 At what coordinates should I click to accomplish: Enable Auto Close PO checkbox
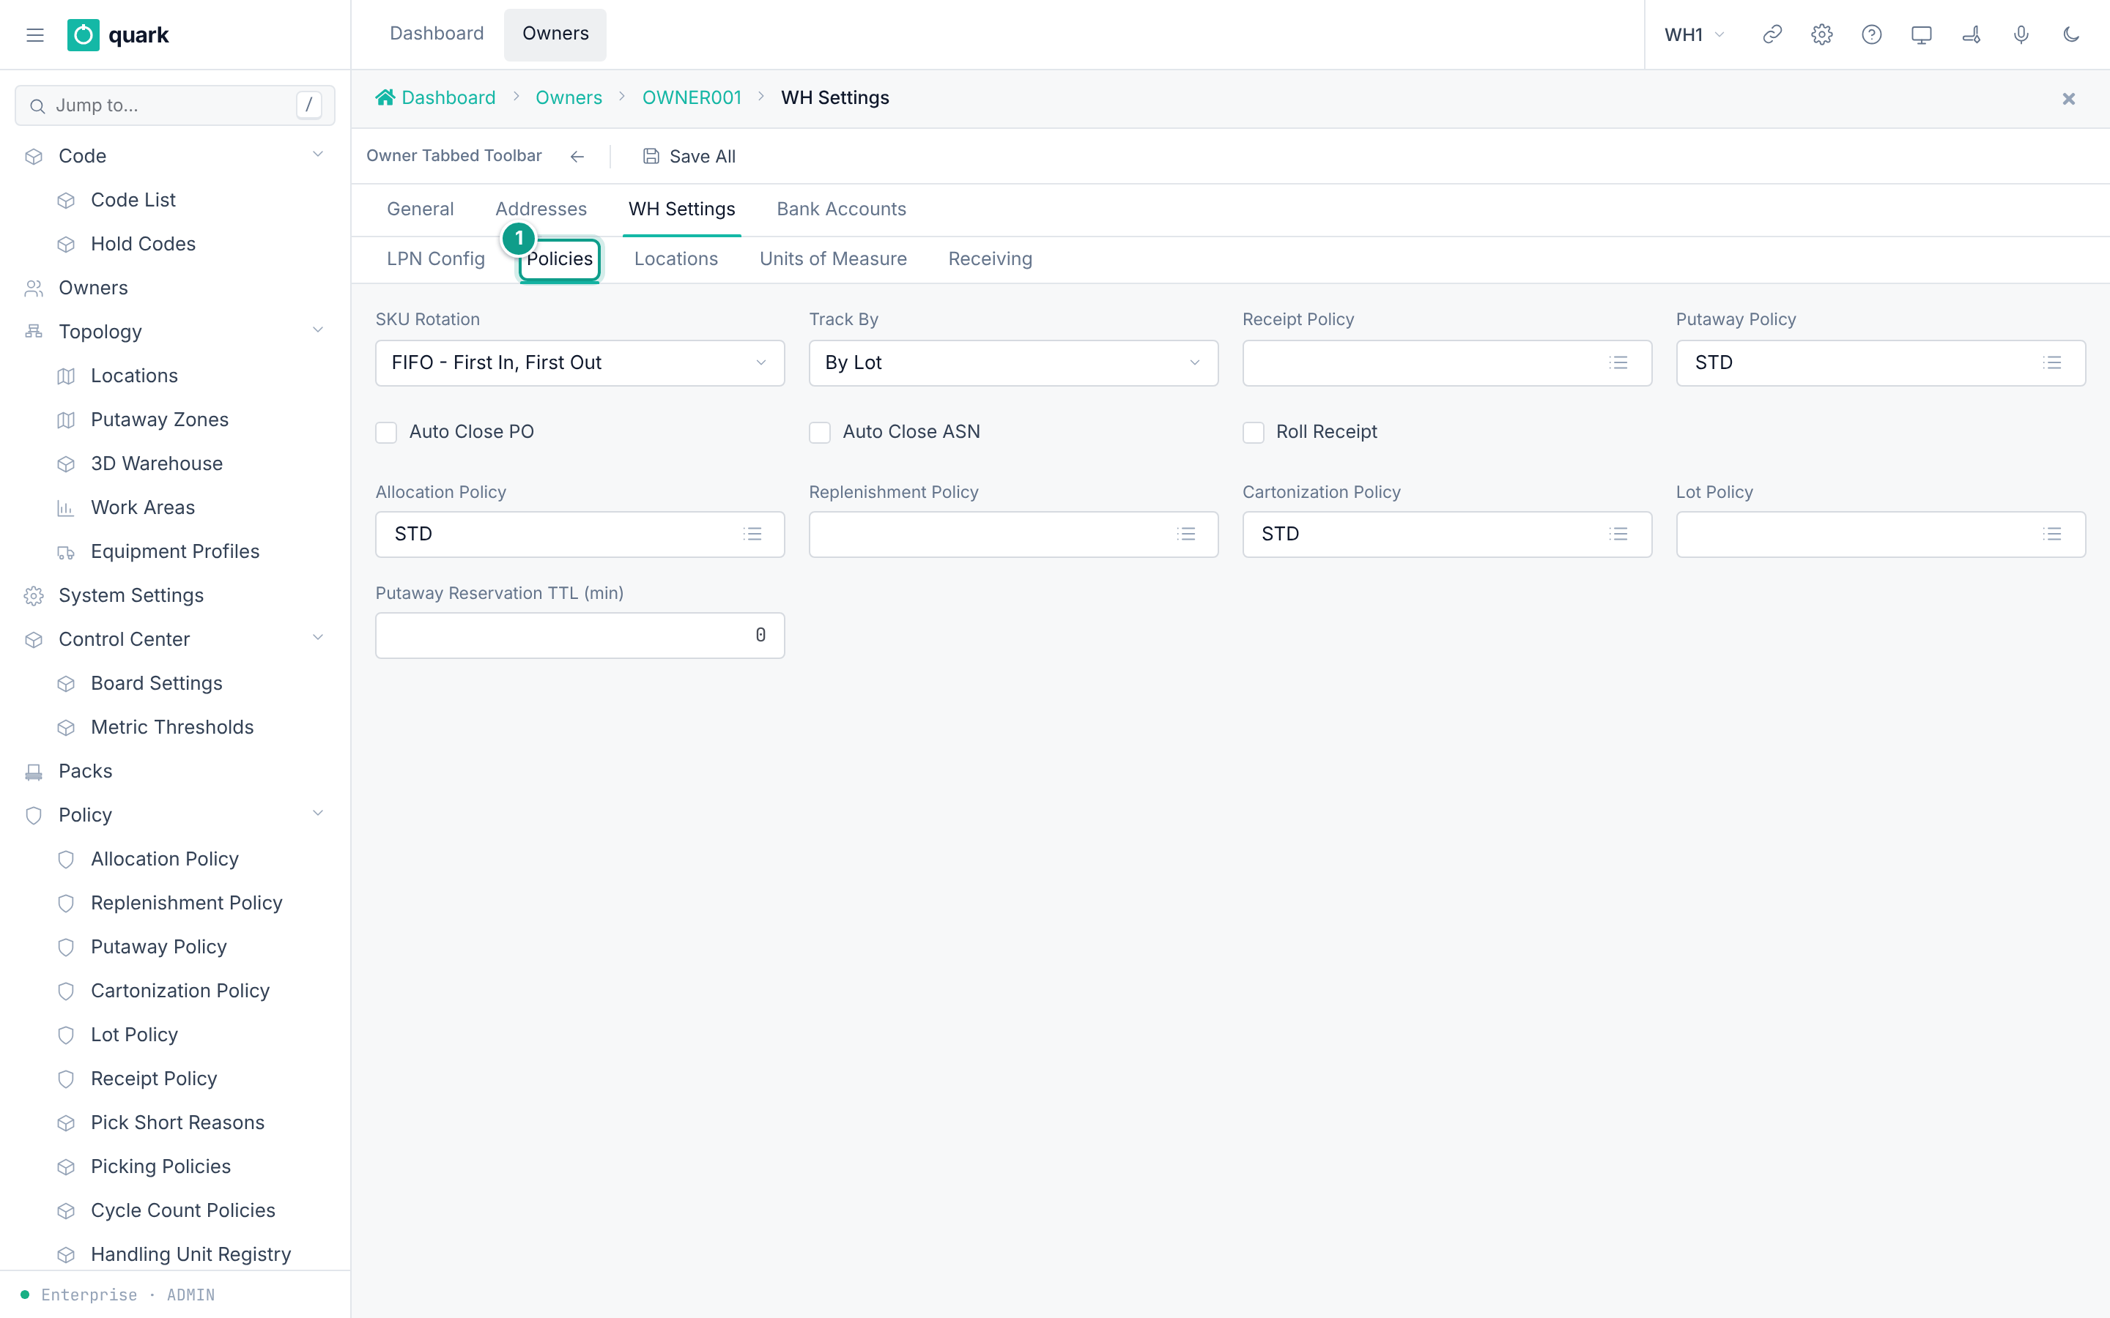point(386,432)
